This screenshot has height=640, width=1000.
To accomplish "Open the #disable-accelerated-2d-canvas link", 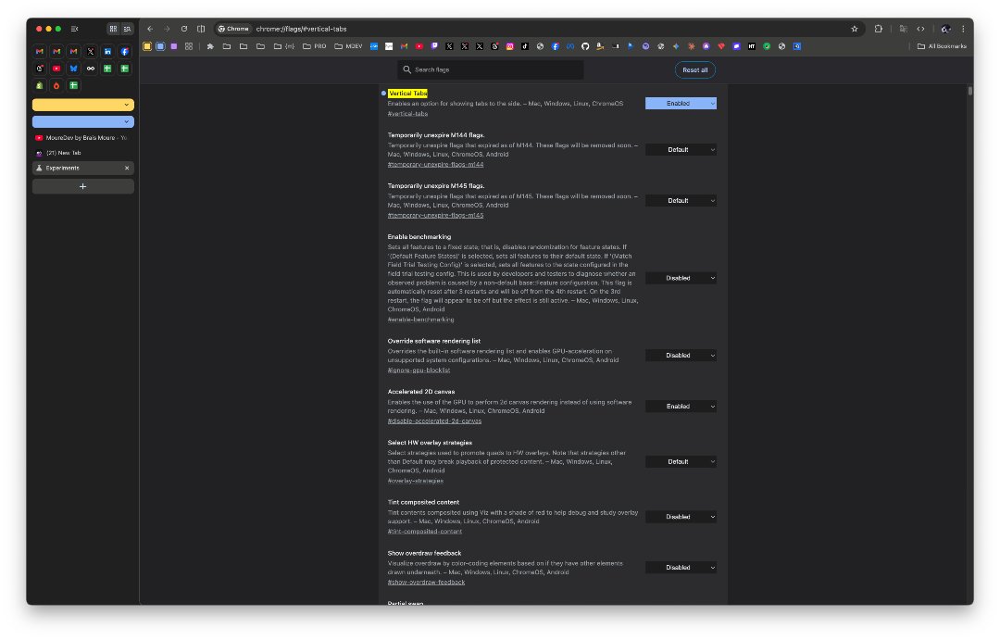I will pos(434,421).
